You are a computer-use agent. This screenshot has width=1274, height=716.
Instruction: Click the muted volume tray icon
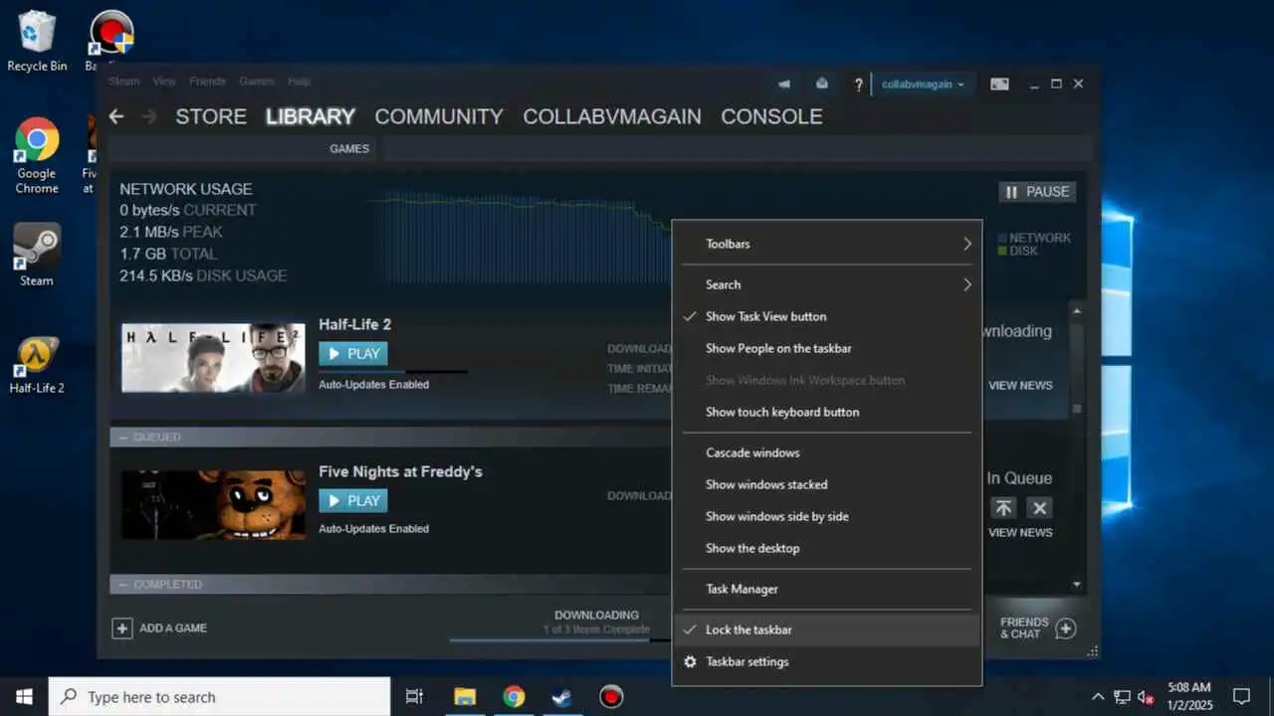coord(1146,696)
